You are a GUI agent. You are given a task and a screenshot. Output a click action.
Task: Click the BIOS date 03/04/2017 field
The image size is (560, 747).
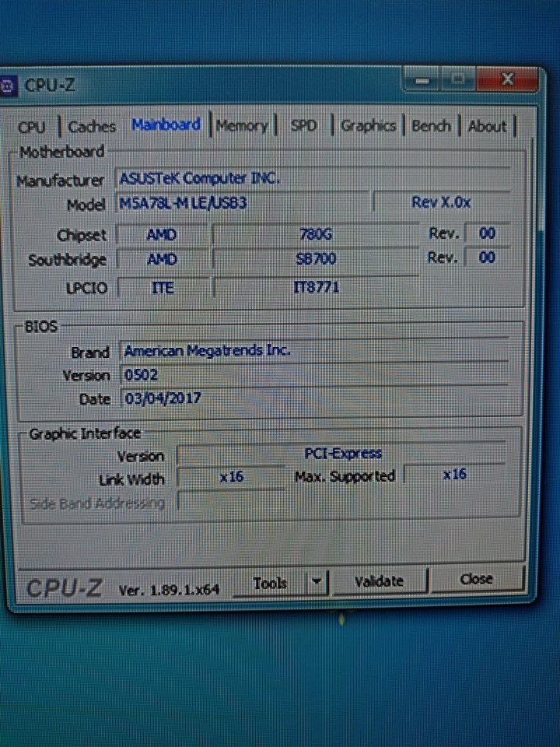(314, 398)
